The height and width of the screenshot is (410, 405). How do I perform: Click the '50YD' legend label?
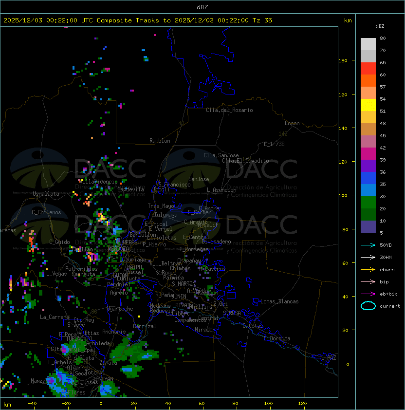386,245
